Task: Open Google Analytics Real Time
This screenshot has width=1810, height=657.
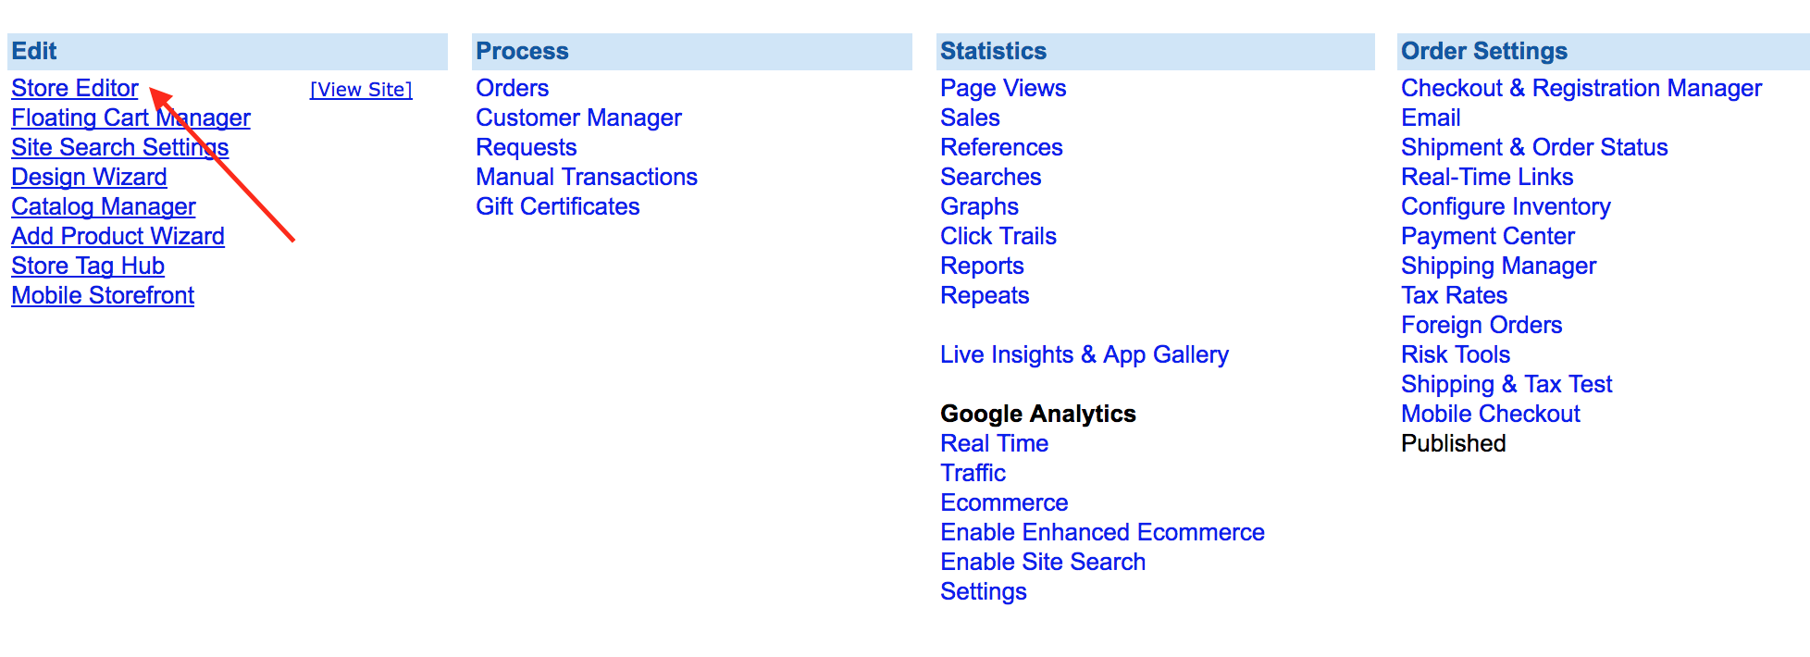Action: click(x=994, y=443)
